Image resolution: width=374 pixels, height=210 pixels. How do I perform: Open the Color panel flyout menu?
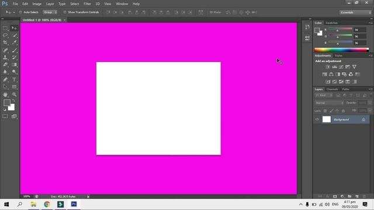pos(370,23)
